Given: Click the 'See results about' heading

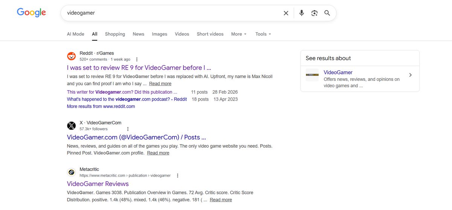Looking at the screenshot, I should coord(328,58).
